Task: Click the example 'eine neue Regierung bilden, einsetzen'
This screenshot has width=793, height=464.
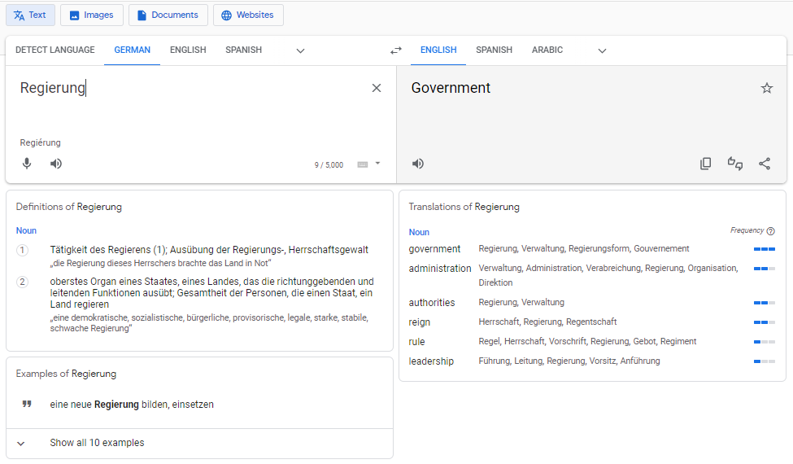Action: tap(132, 405)
